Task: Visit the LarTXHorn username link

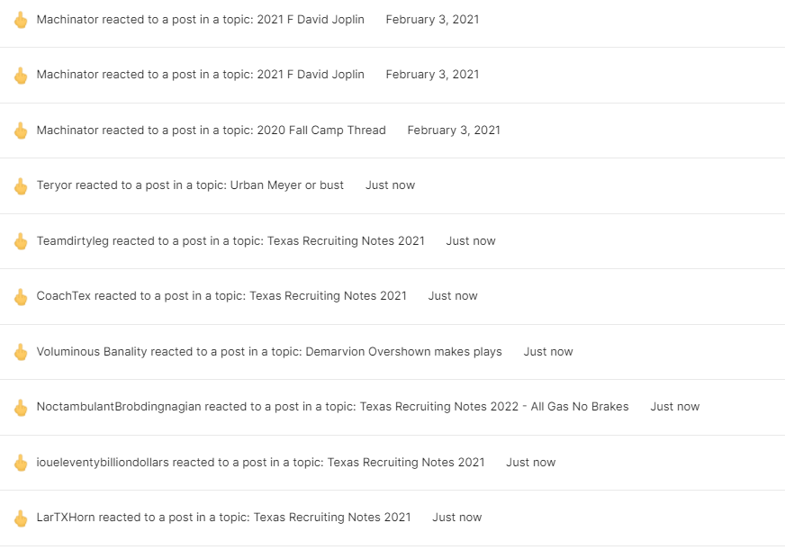Action: [x=66, y=518]
